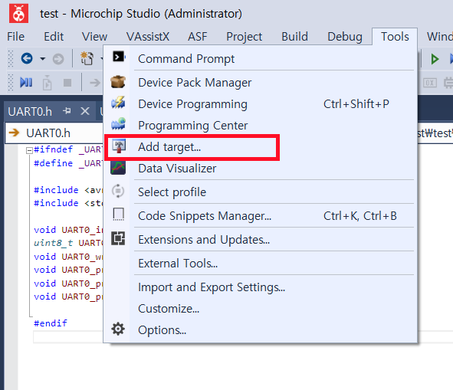Launch Data Visualizer
Viewport: 453px width, 390px height.
click(261, 169)
